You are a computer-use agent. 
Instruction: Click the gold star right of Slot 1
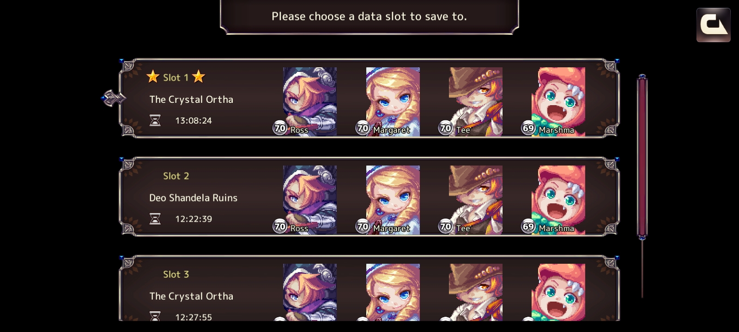pyautogui.click(x=199, y=77)
